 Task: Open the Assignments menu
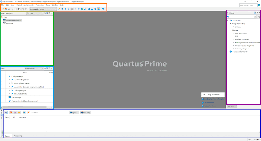pyautogui.click(x=28, y=5)
